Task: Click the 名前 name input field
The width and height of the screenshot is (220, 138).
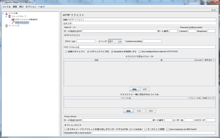Action: [x=142, y=20]
